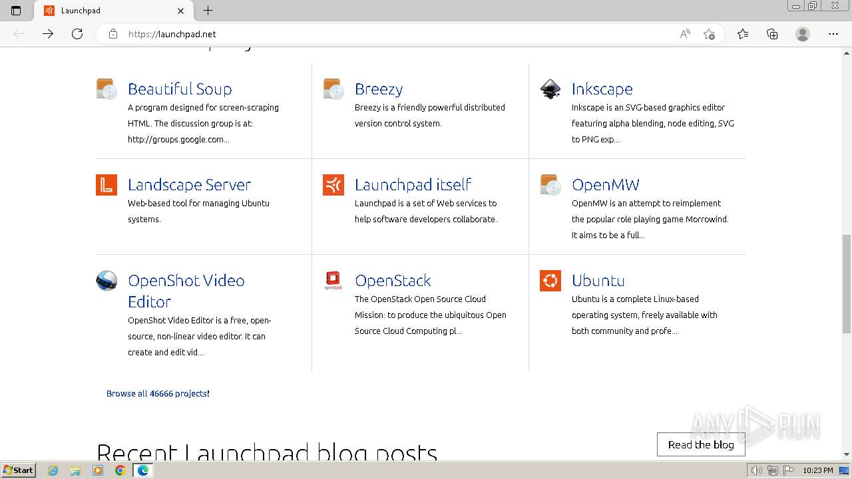The width and height of the screenshot is (852, 479).
Task: Click the Inkscape logo icon
Action: pyautogui.click(x=550, y=89)
